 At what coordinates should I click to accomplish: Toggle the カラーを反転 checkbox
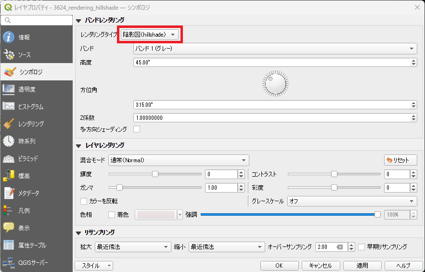pos(84,201)
